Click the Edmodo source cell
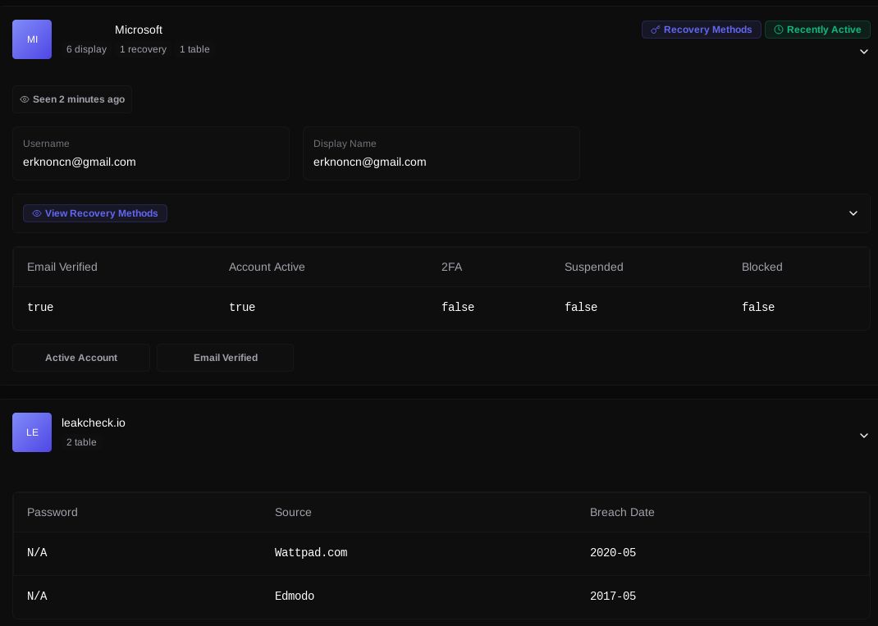878x626 pixels. pos(295,596)
